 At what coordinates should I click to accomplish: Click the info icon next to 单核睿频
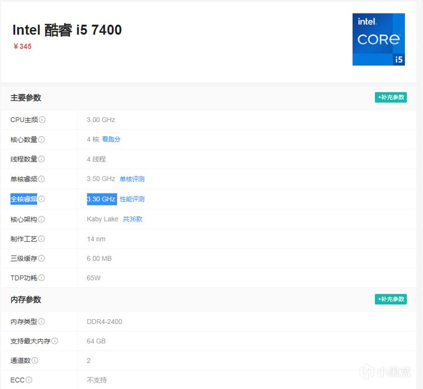click(41, 179)
